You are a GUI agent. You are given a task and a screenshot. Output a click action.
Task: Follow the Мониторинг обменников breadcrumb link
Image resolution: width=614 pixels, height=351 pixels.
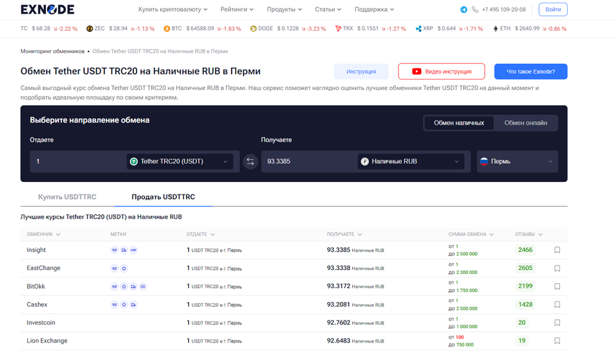pos(52,52)
